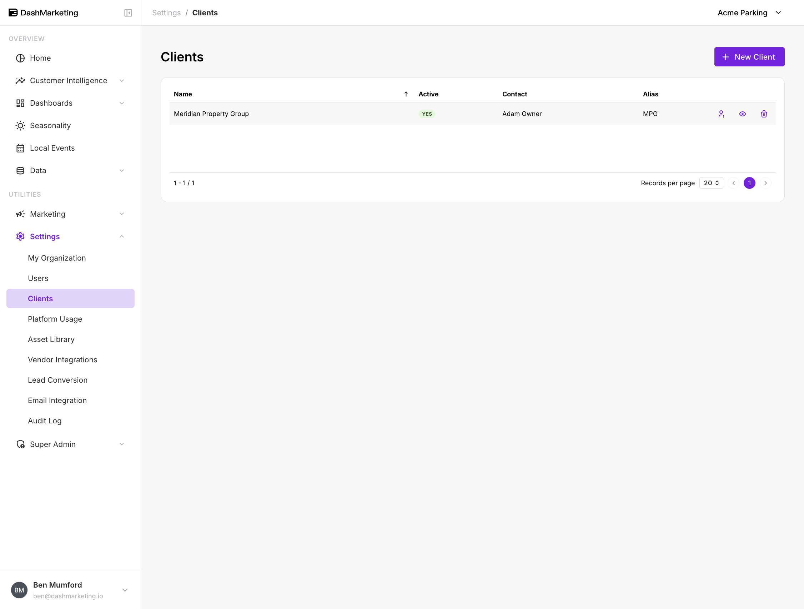
Task: Select Clients in the Settings submenu
Action: tap(71, 299)
